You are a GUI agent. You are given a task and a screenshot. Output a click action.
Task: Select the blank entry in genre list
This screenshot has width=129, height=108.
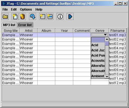point(98,40)
